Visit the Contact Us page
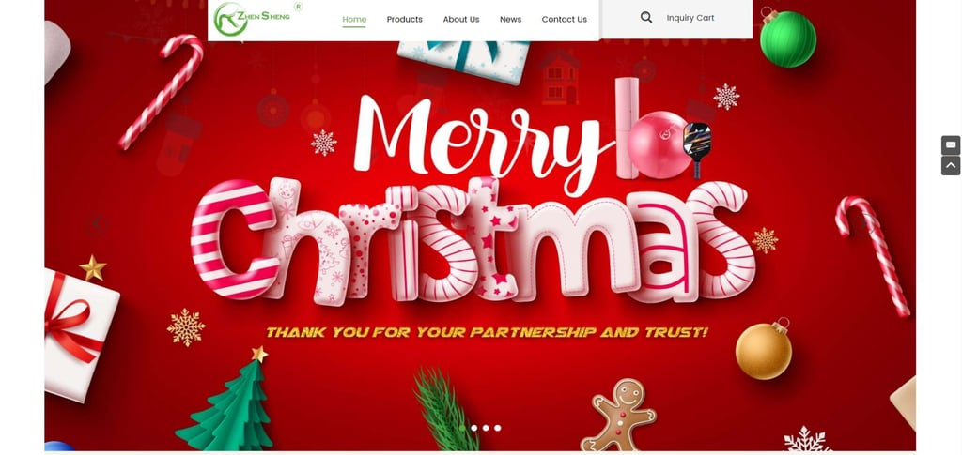 pyautogui.click(x=565, y=19)
